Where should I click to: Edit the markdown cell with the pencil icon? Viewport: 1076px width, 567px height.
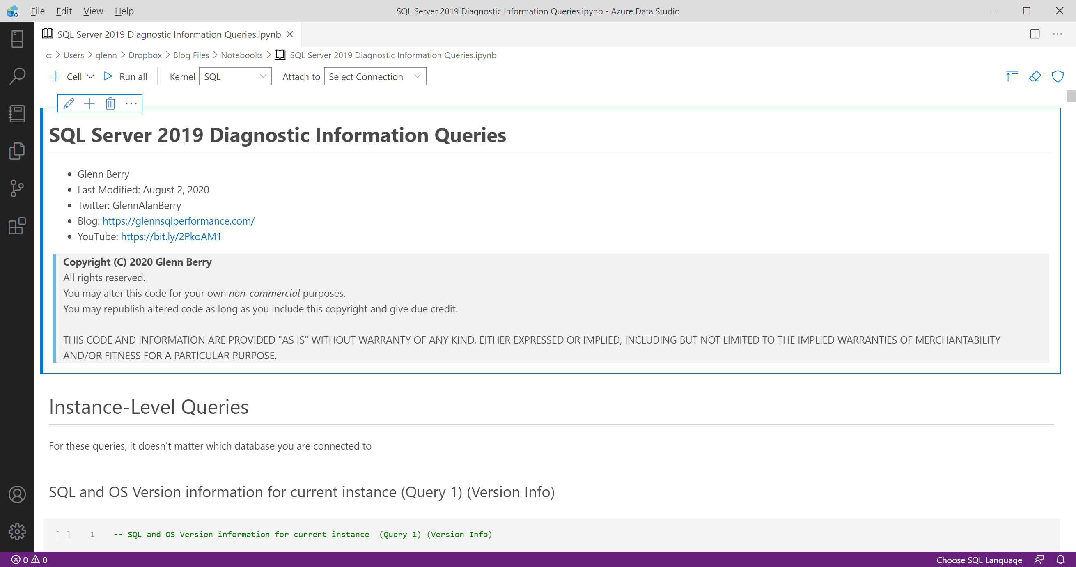tap(69, 103)
